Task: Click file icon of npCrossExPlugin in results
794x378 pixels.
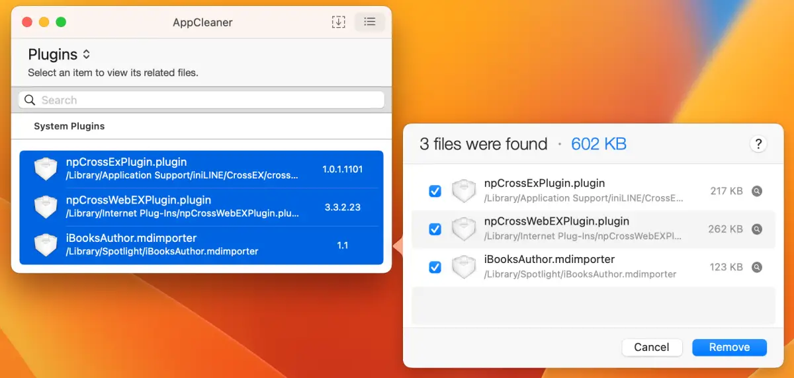Action: (464, 191)
